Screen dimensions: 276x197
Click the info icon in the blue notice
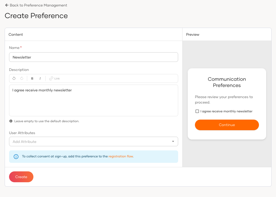16,157
